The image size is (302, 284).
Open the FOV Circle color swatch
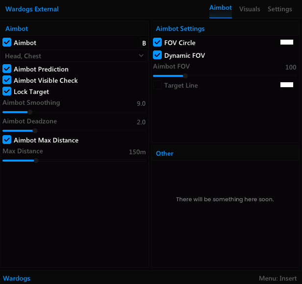pos(287,42)
